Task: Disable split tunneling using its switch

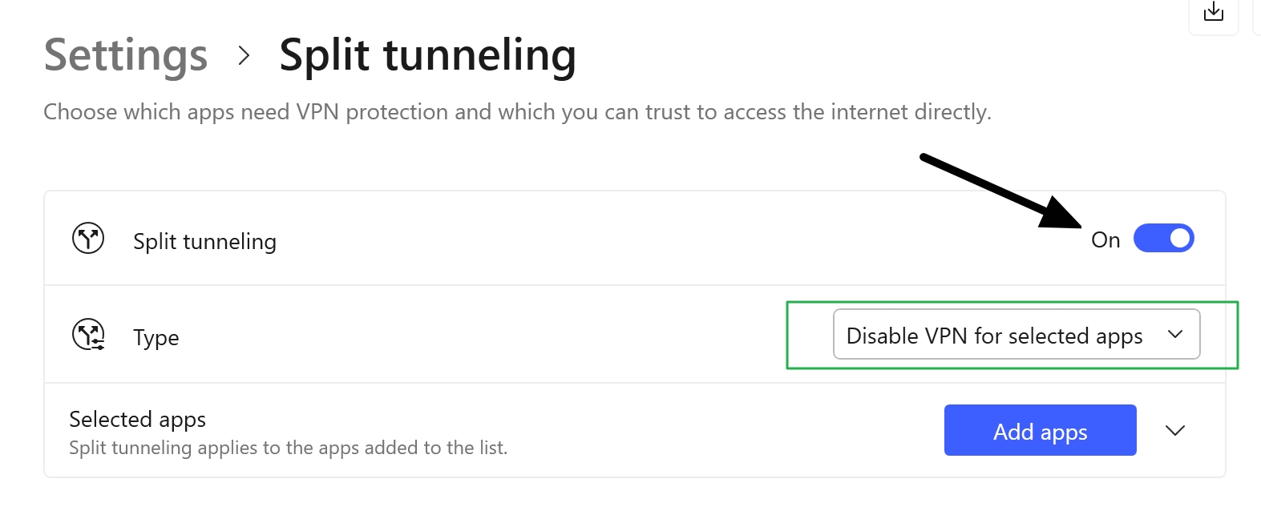Action: click(1163, 238)
